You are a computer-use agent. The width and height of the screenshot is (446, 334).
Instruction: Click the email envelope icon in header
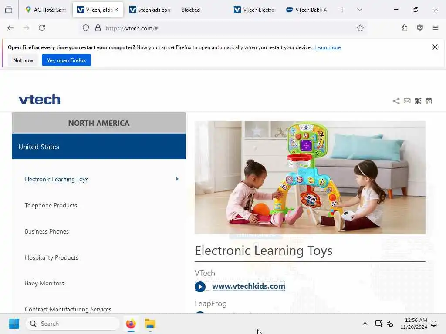tap(407, 101)
